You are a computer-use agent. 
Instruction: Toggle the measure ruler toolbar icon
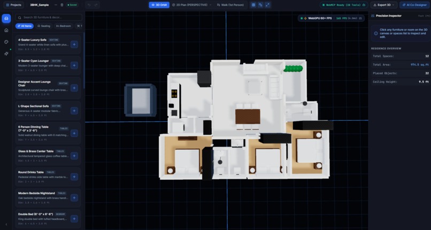point(260,5)
